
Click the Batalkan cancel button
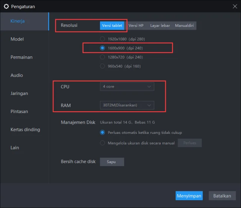(222, 196)
